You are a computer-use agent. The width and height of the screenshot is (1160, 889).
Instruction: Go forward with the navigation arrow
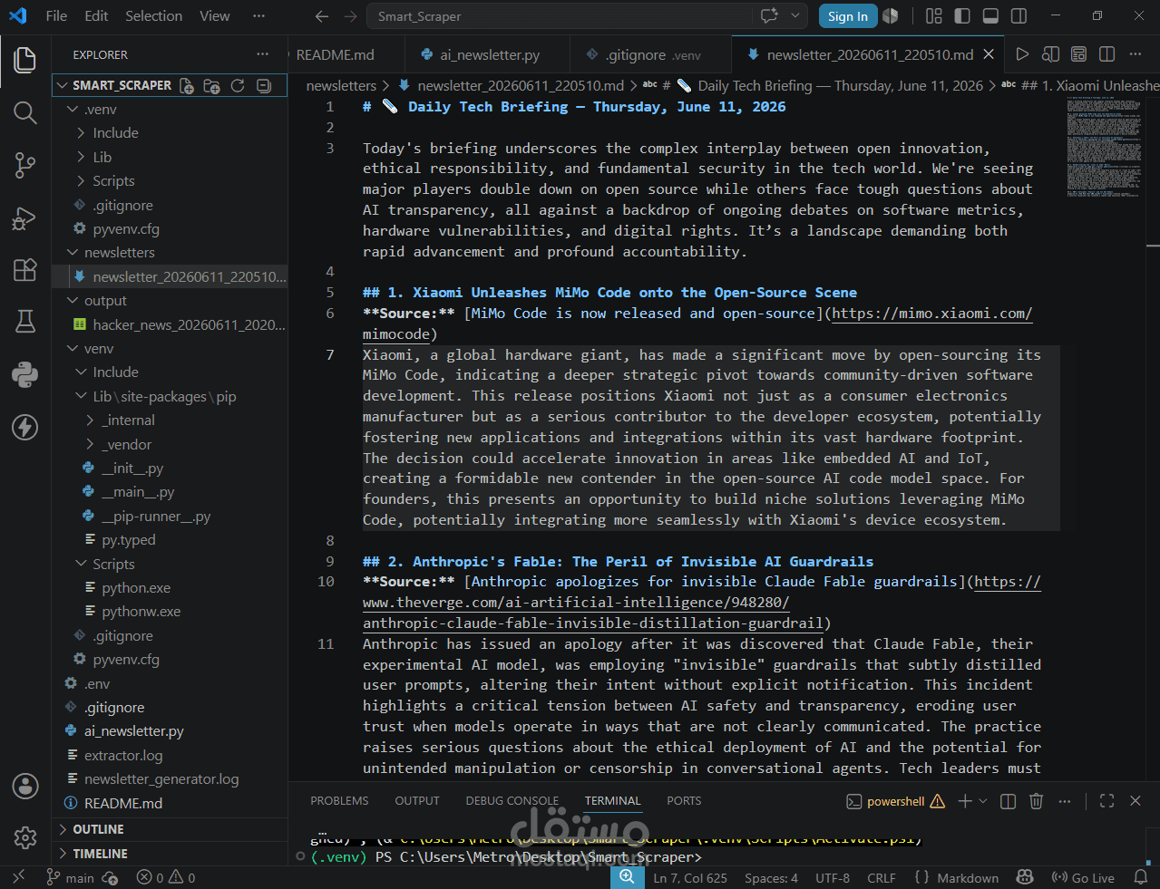pyautogui.click(x=350, y=16)
